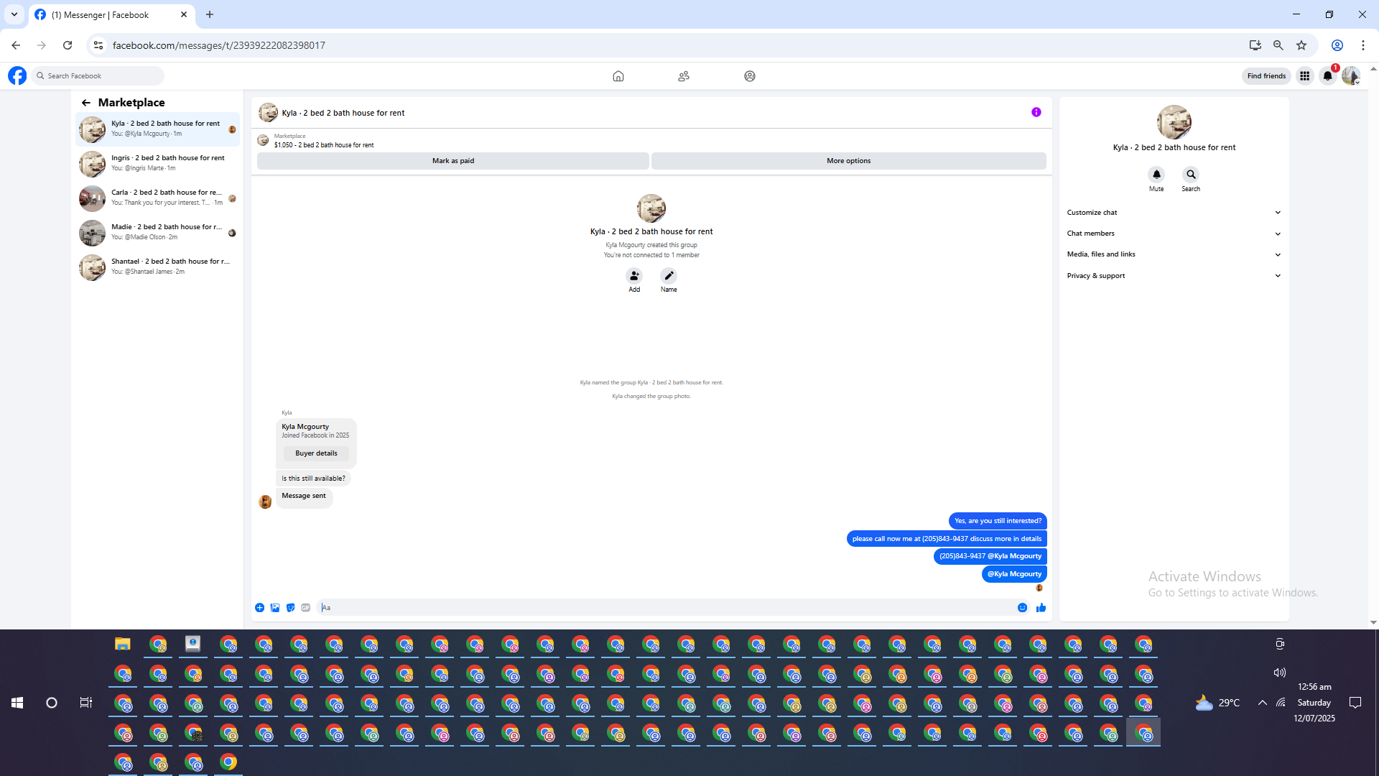The image size is (1379, 776).
Task: Open Ingris 2 bed 2 bath conversation
Action: 158,164
